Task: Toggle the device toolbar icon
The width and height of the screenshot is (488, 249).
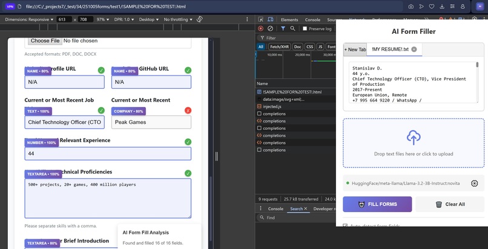Action: click(x=271, y=19)
